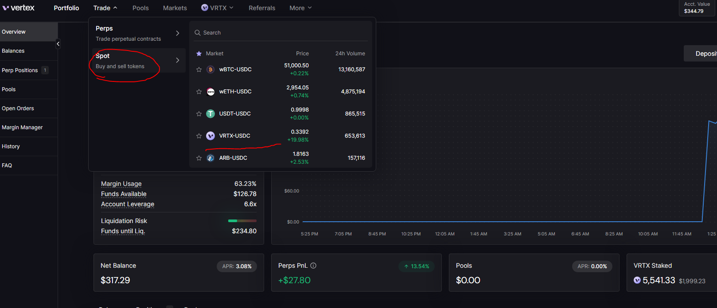Image resolution: width=717 pixels, height=308 pixels.
Task: Click the USDT coin icon
Action: click(210, 114)
